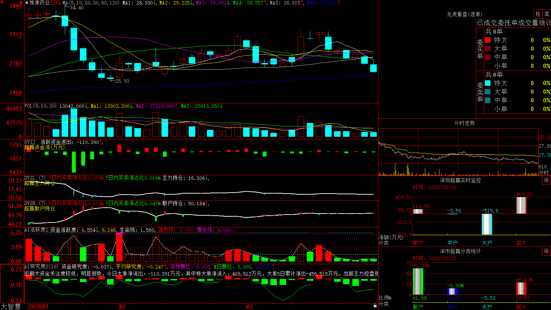Select the VOL(5,10,20) indicator label
Screen dimensions: 551x310
40,106
